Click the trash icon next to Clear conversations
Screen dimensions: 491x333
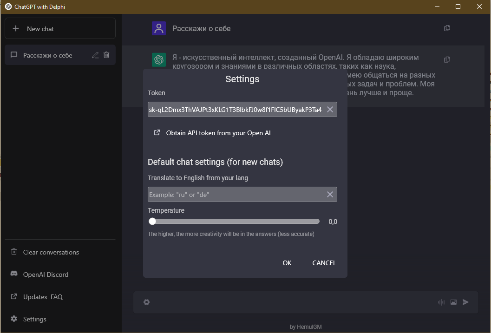click(x=14, y=252)
